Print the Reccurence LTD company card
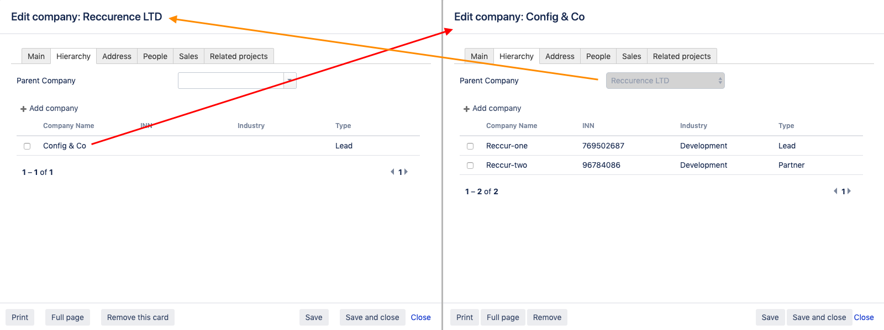The width and height of the screenshot is (884, 330). tap(20, 317)
